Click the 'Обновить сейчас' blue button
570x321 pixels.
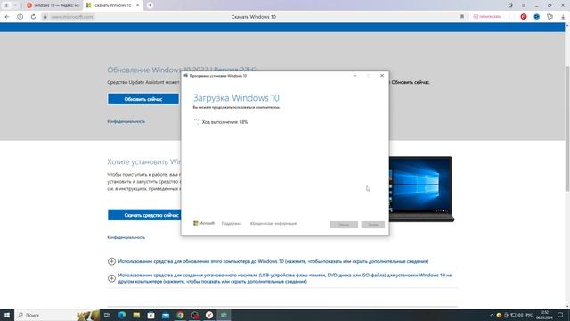tap(143, 99)
